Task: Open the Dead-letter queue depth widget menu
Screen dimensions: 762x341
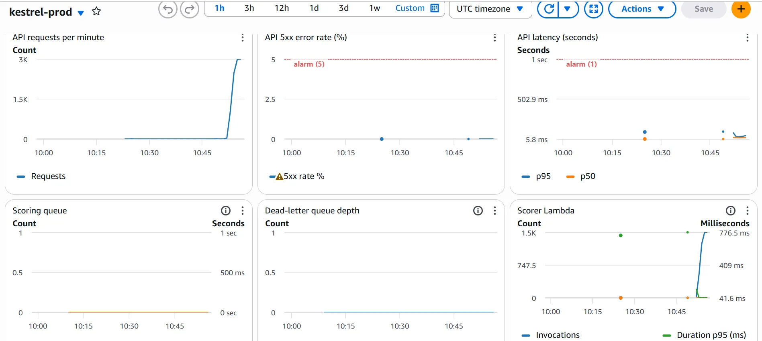Action: point(494,211)
